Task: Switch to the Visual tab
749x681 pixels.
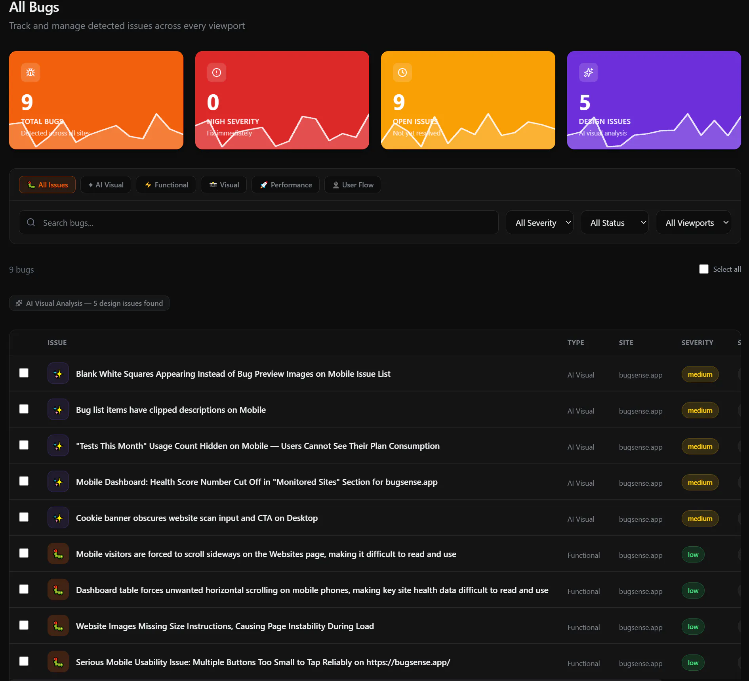Action: pos(224,185)
